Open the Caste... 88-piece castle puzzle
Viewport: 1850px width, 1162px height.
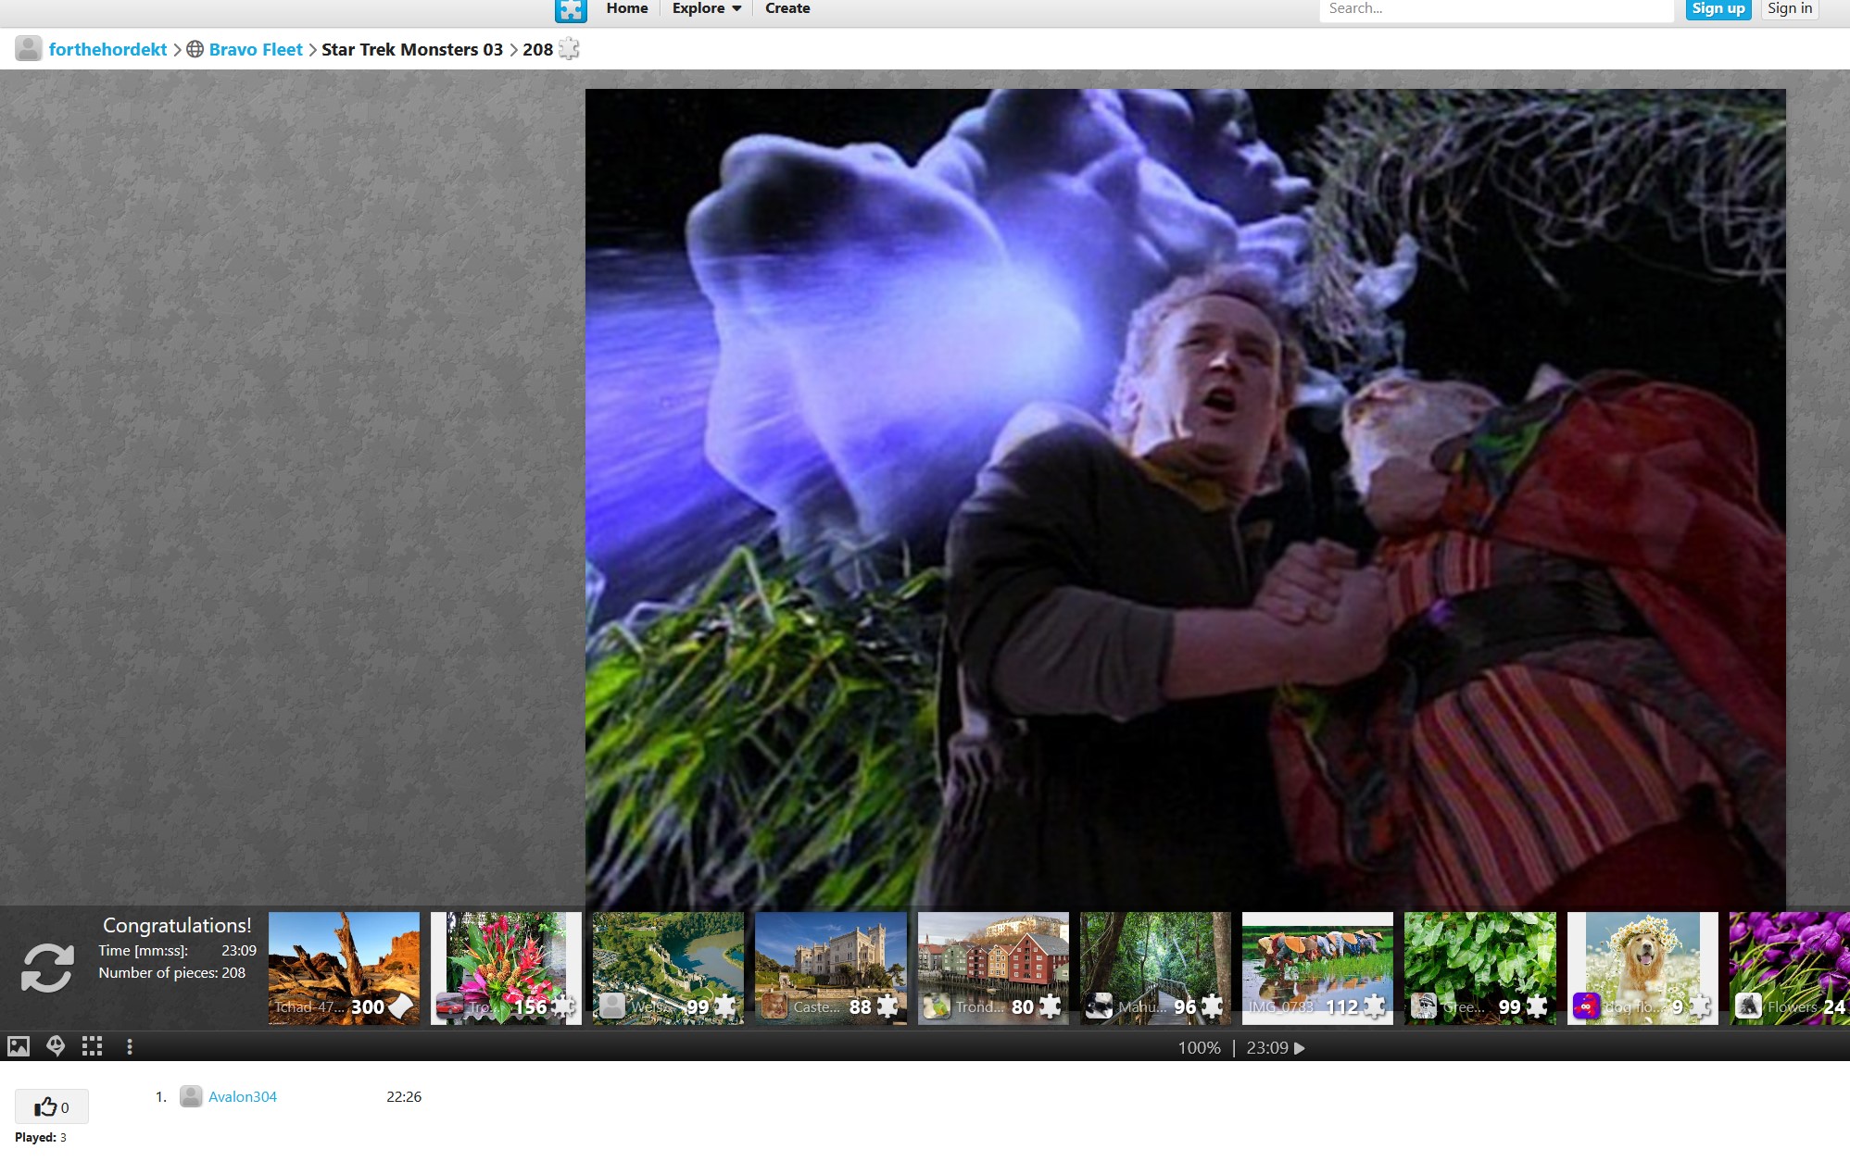click(830, 968)
